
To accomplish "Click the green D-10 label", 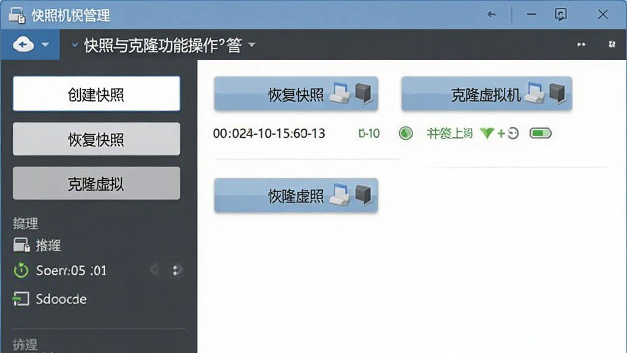I will pyautogui.click(x=369, y=133).
